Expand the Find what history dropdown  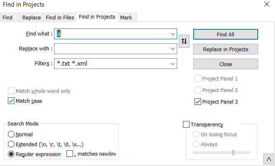pos(173,34)
